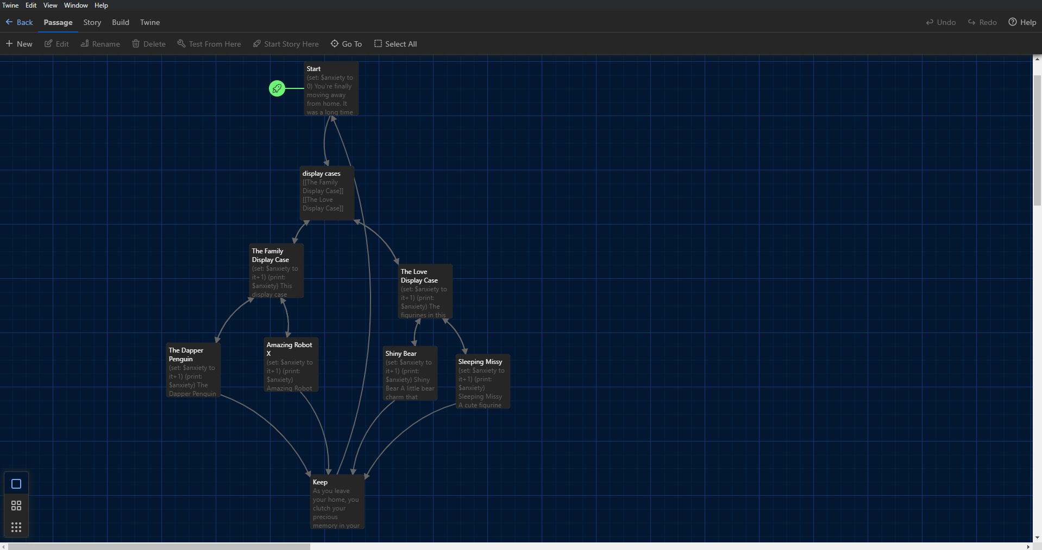Select the Edit passage pencil icon

click(x=48, y=43)
